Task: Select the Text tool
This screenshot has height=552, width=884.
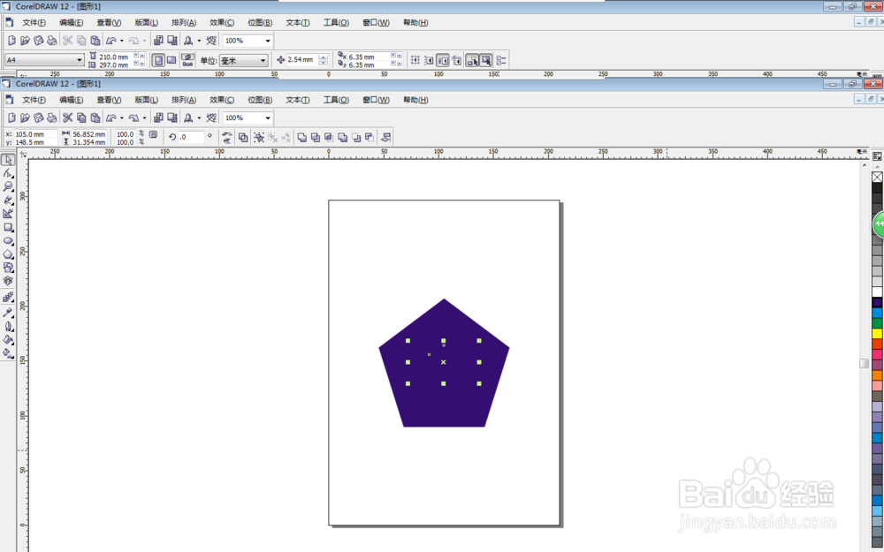Action: pyautogui.click(x=9, y=279)
